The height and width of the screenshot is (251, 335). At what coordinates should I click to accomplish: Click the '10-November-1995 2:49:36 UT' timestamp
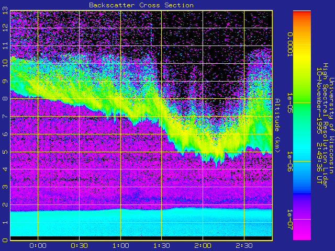(319, 125)
